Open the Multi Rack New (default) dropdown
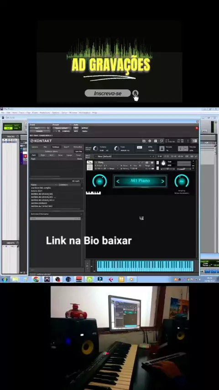The width and height of the screenshot is (219, 390). [x=124, y=157]
